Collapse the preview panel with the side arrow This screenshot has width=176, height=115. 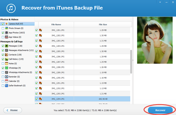133,60
